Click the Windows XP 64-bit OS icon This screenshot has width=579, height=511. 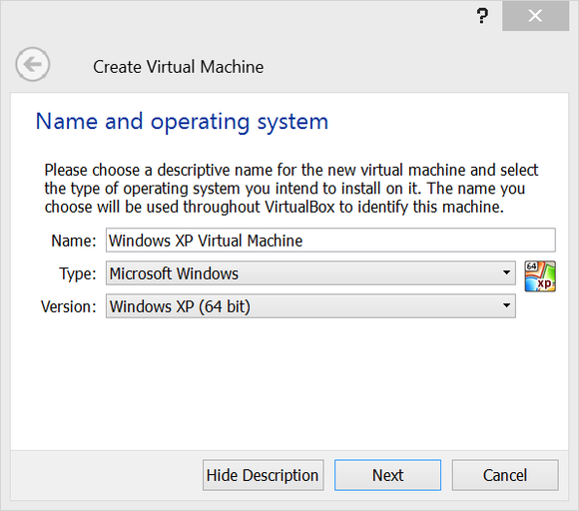click(x=540, y=276)
